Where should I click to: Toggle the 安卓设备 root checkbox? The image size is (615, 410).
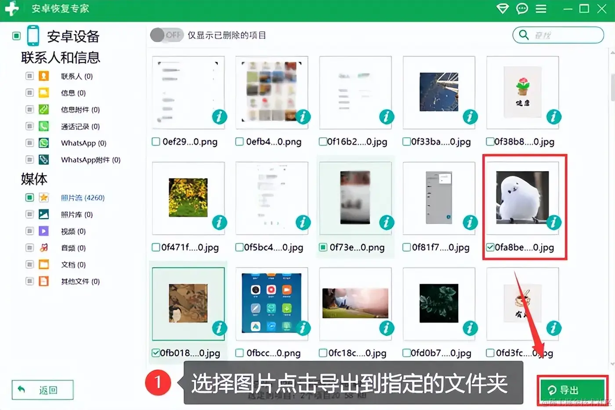17,36
